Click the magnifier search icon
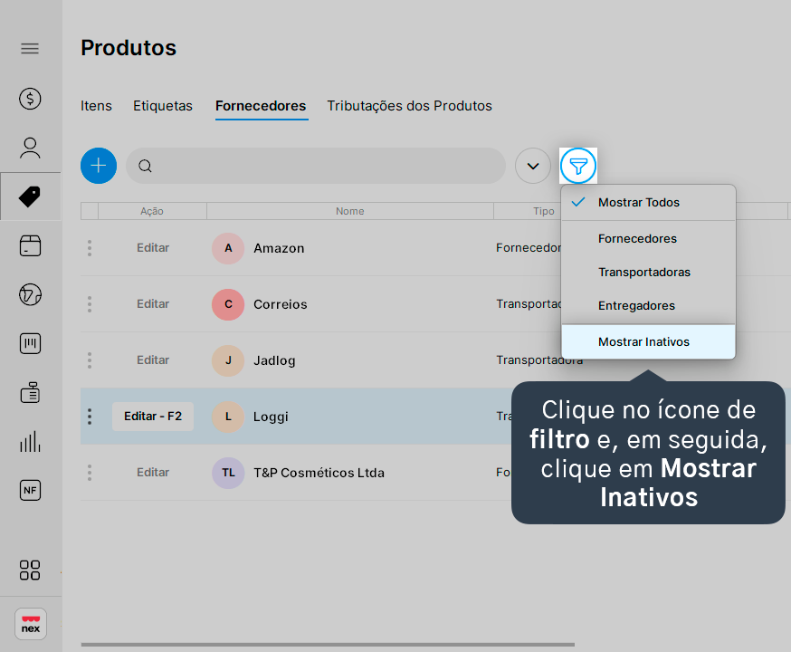This screenshot has height=652, width=791. [145, 166]
